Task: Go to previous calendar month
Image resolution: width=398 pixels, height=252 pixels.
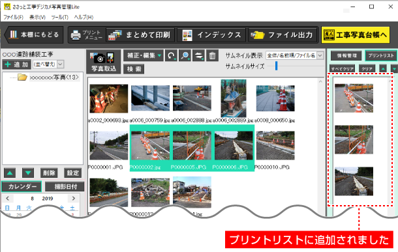Action: pos(8,199)
